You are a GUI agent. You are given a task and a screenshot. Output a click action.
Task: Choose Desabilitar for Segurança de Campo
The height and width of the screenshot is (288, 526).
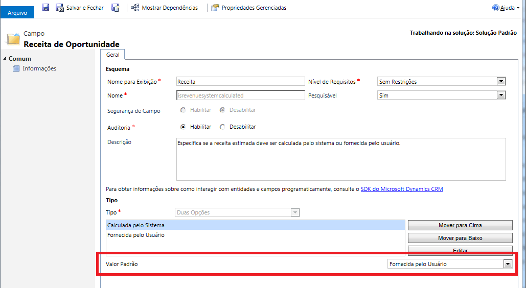[222, 110]
